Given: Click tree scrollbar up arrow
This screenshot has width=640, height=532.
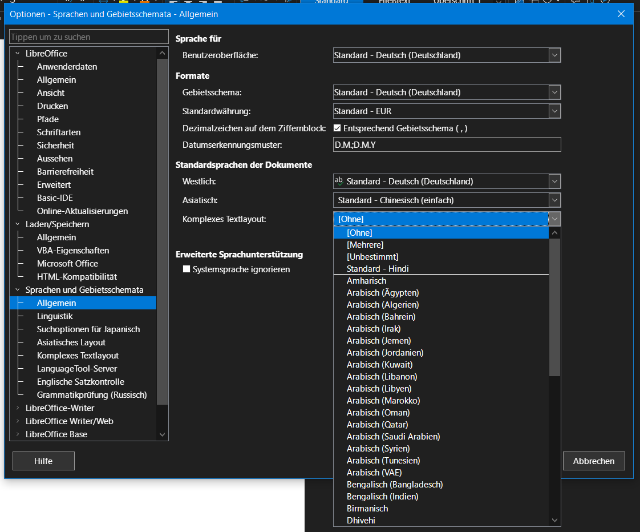Looking at the screenshot, I should (163, 53).
